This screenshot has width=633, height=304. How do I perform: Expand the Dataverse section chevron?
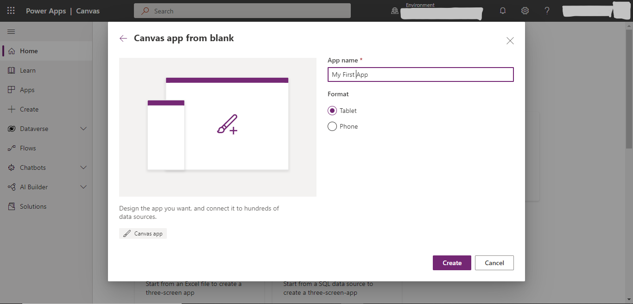pyautogui.click(x=83, y=129)
